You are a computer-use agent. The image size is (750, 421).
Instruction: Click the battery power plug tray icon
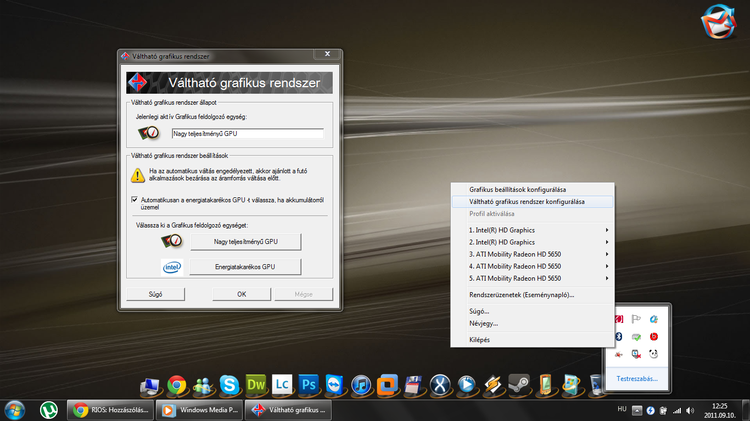click(x=664, y=410)
